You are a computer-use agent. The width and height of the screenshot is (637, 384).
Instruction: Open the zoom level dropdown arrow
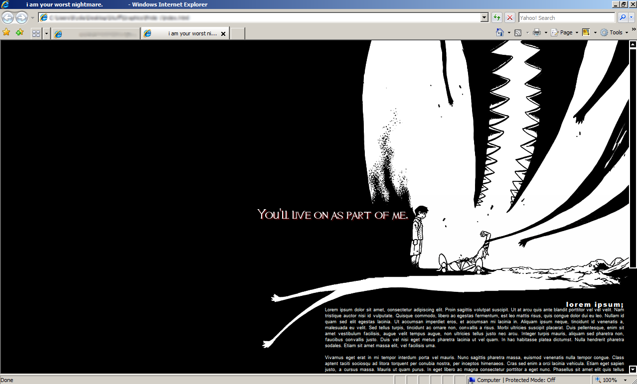coord(625,380)
